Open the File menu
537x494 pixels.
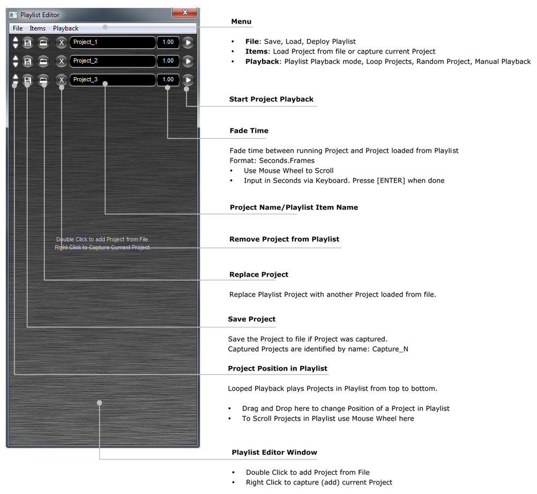[18, 28]
